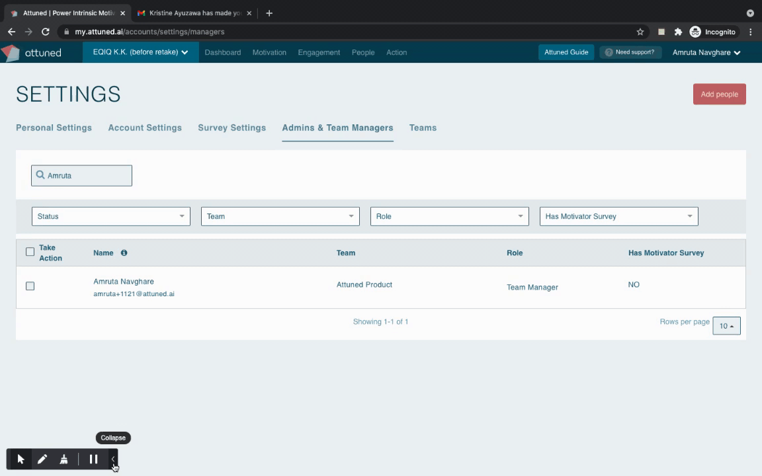Click the browser address bar URL
The image size is (762, 476).
149,32
